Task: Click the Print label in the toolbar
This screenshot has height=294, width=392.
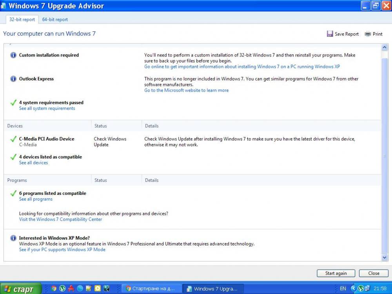Action: pos(377,34)
